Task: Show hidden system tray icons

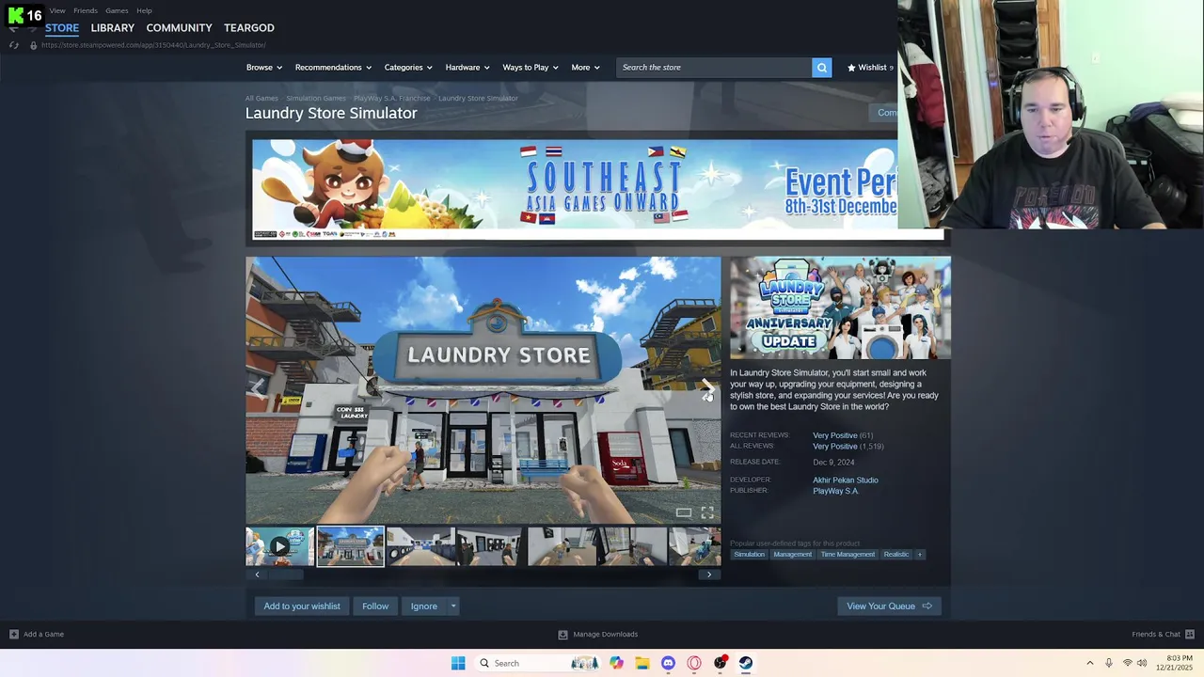Action: 1090,663
